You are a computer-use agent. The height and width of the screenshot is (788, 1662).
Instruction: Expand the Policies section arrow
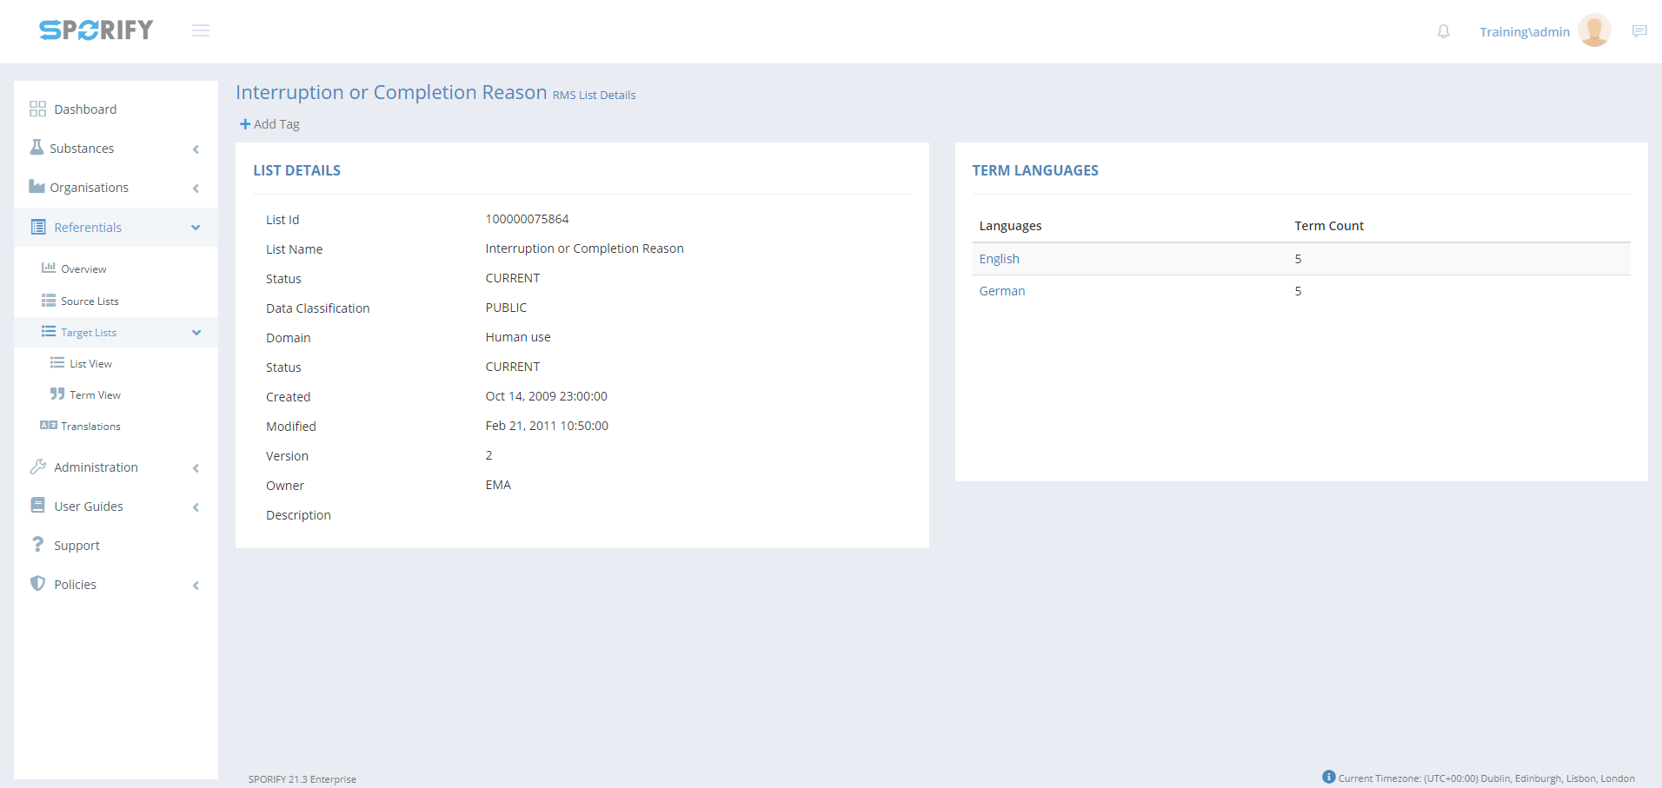[196, 586]
